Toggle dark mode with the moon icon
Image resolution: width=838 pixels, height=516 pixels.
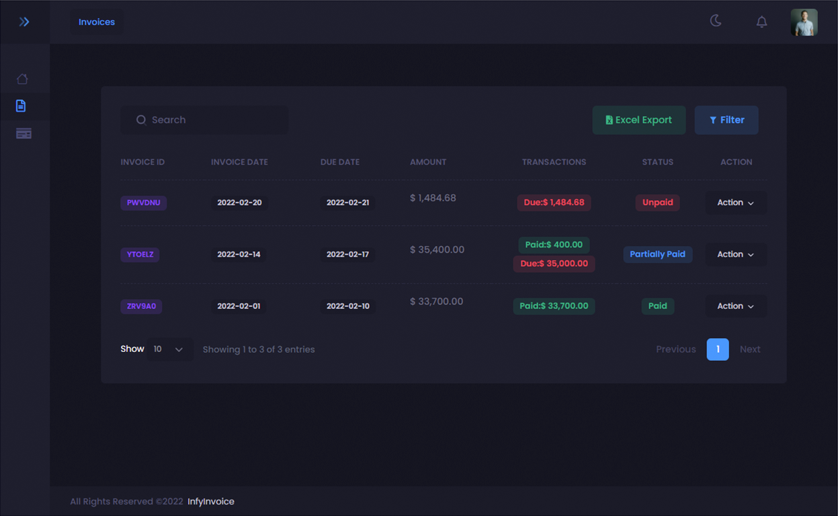(716, 21)
